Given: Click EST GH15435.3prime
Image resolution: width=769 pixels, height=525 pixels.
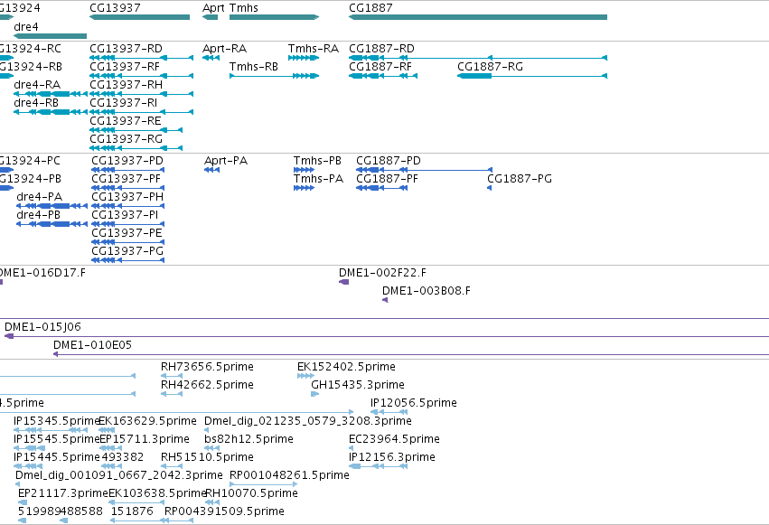Looking at the screenshot, I should (314, 394).
